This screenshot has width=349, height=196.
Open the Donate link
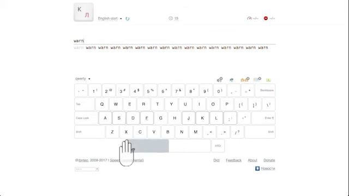pos(269,160)
